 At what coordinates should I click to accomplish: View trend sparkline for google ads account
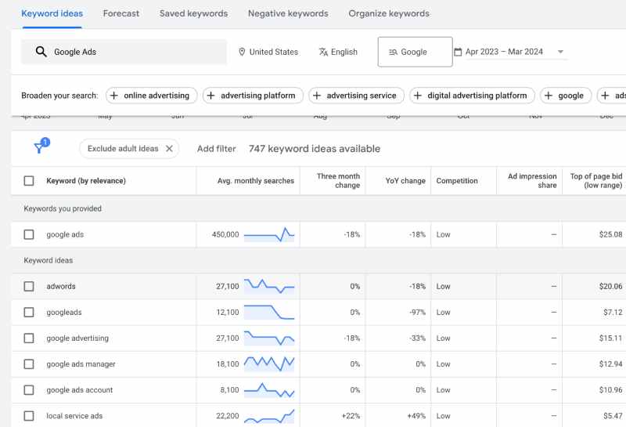(x=269, y=390)
